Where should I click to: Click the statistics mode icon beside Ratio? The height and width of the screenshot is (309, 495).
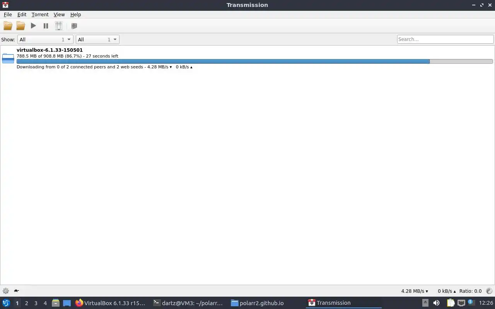tap(489, 291)
